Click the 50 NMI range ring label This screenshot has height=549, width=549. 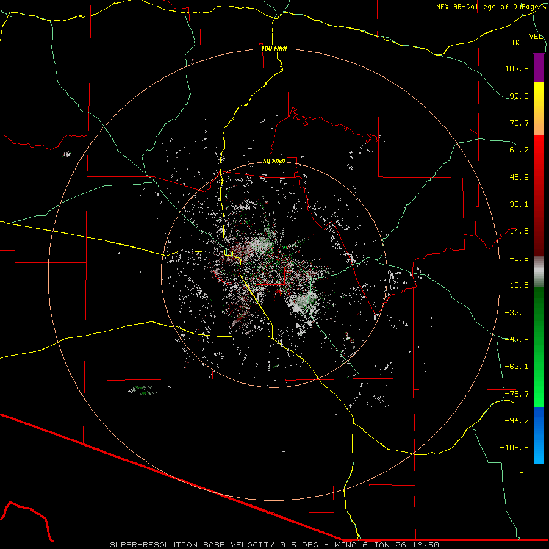274,162
